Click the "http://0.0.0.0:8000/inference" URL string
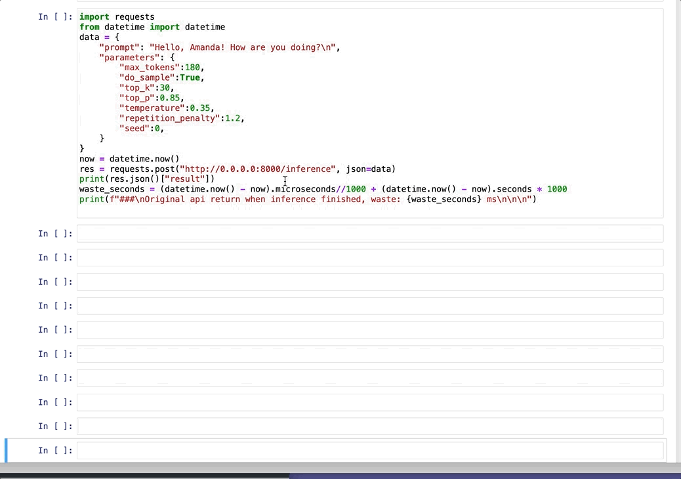 (x=258, y=169)
